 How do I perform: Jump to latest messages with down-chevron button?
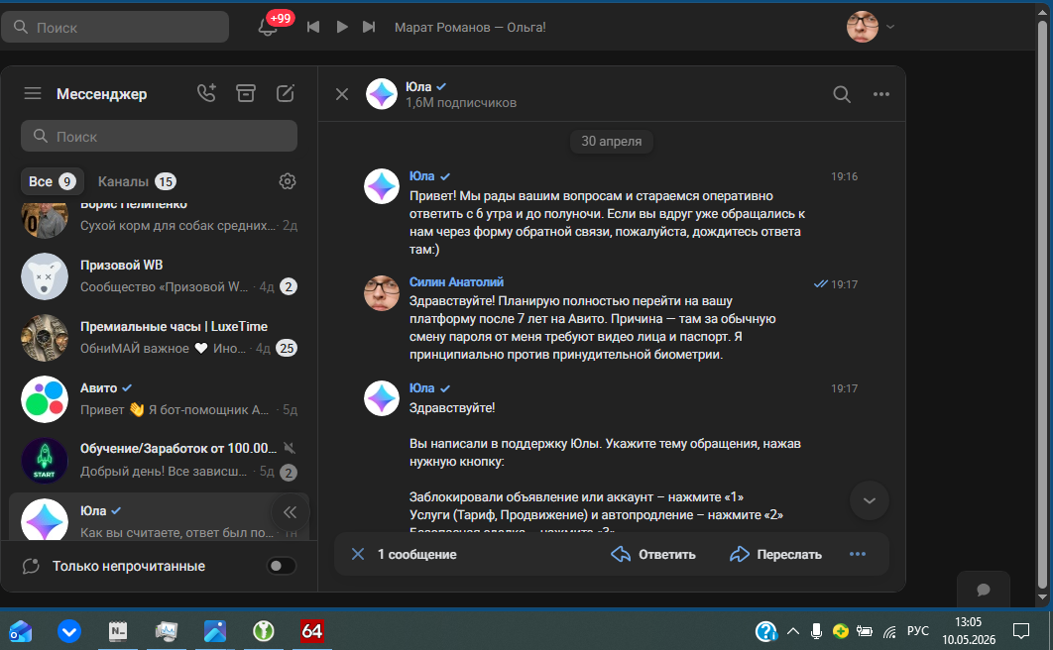[869, 500]
